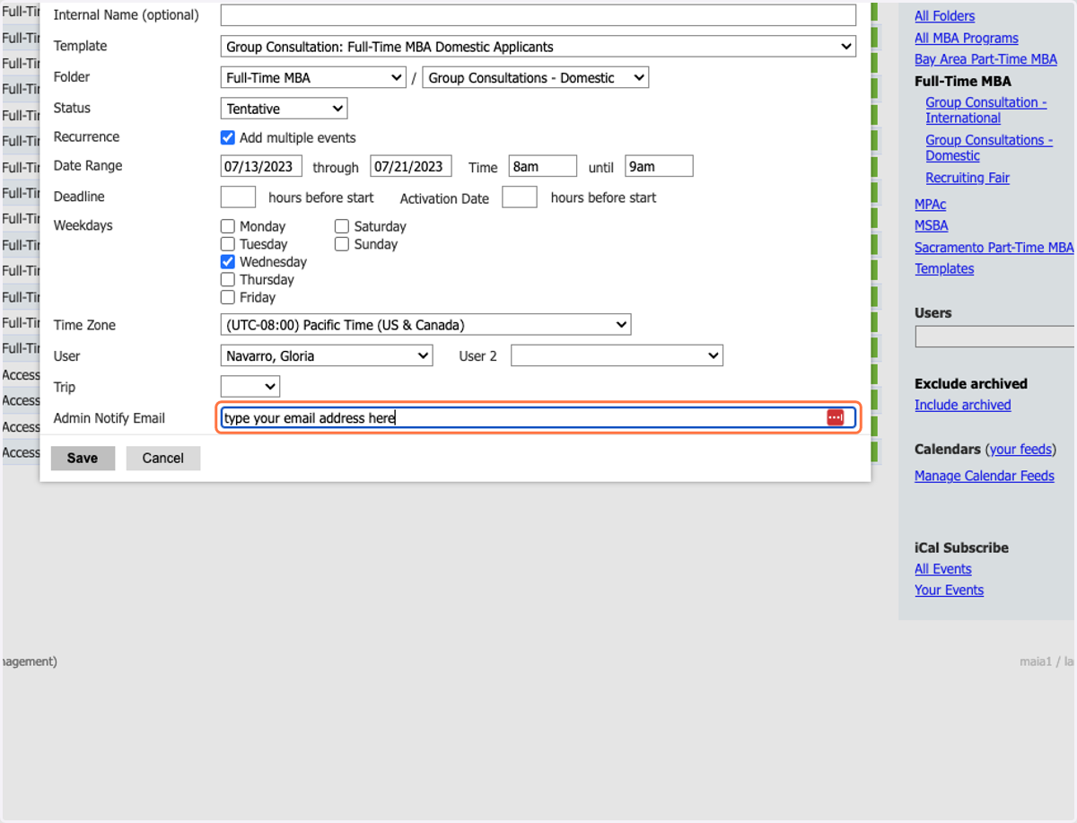Viewport: 1077px width, 823px height.
Task: Click the Admin Notify Email field
Action: pyautogui.click(x=538, y=418)
